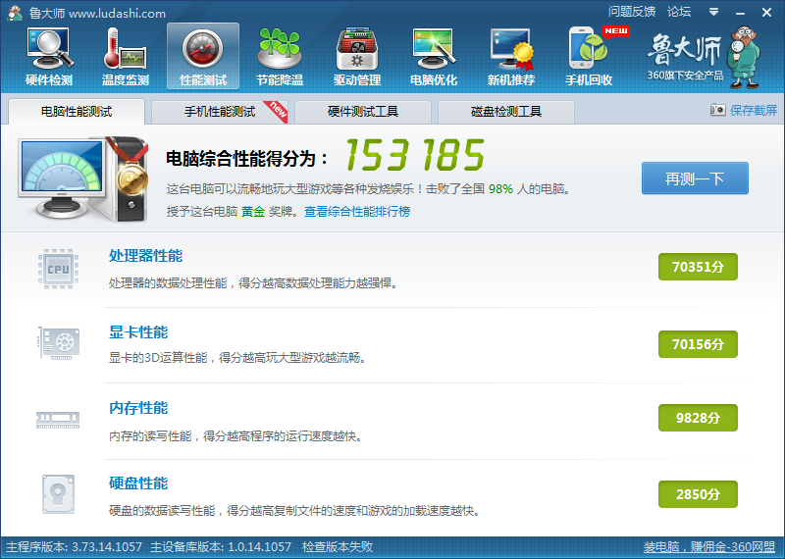Click the 黄金 medal text
The image size is (785, 559).
(253, 212)
